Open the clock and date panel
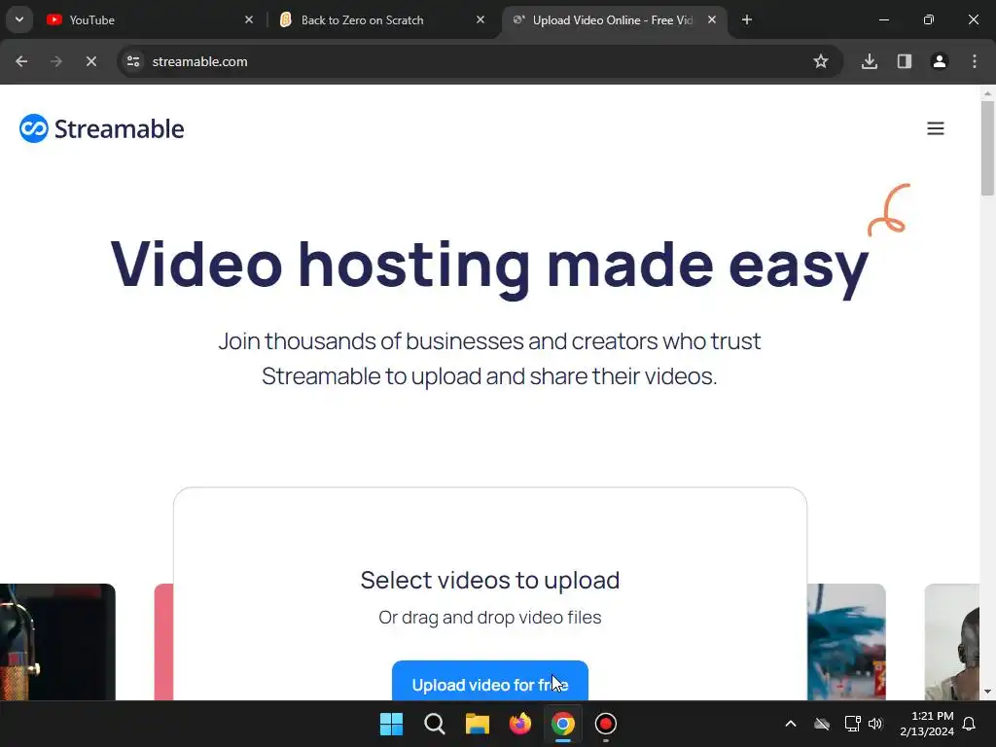The image size is (996, 747). (x=927, y=724)
